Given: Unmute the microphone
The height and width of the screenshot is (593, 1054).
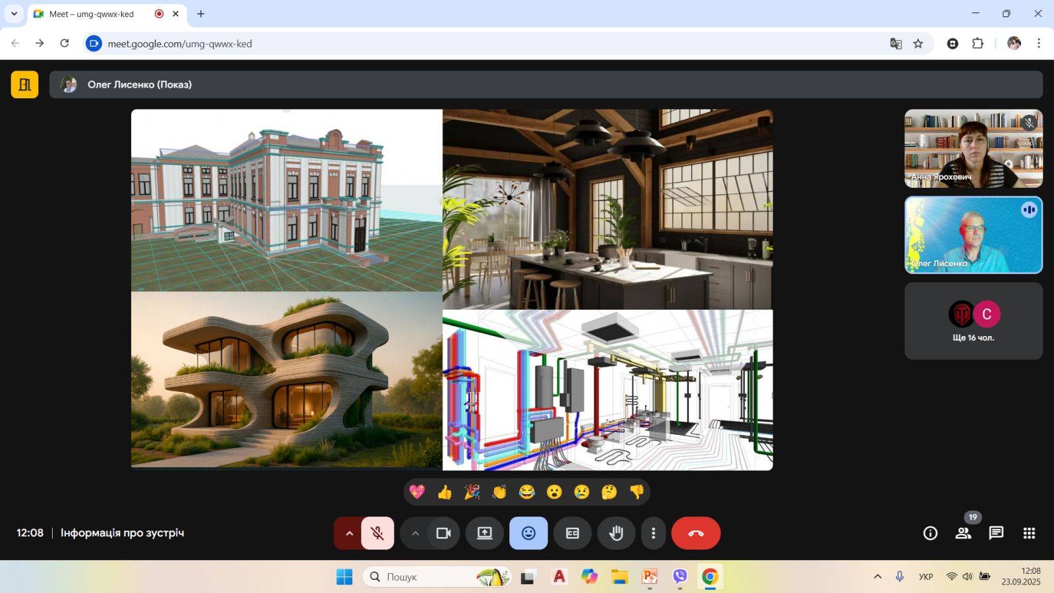Looking at the screenshot, I should pos(377,533).
